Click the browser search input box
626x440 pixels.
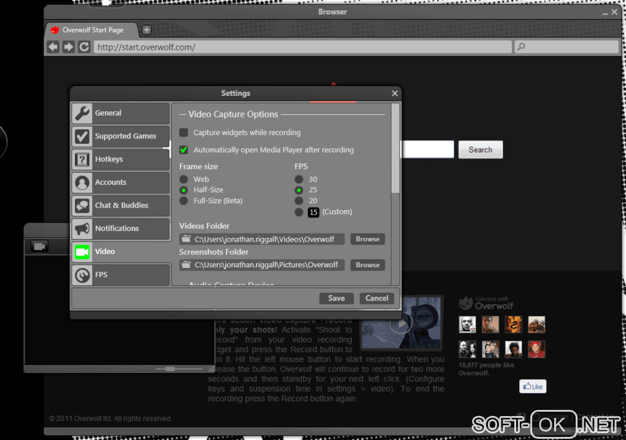[566, 47]
